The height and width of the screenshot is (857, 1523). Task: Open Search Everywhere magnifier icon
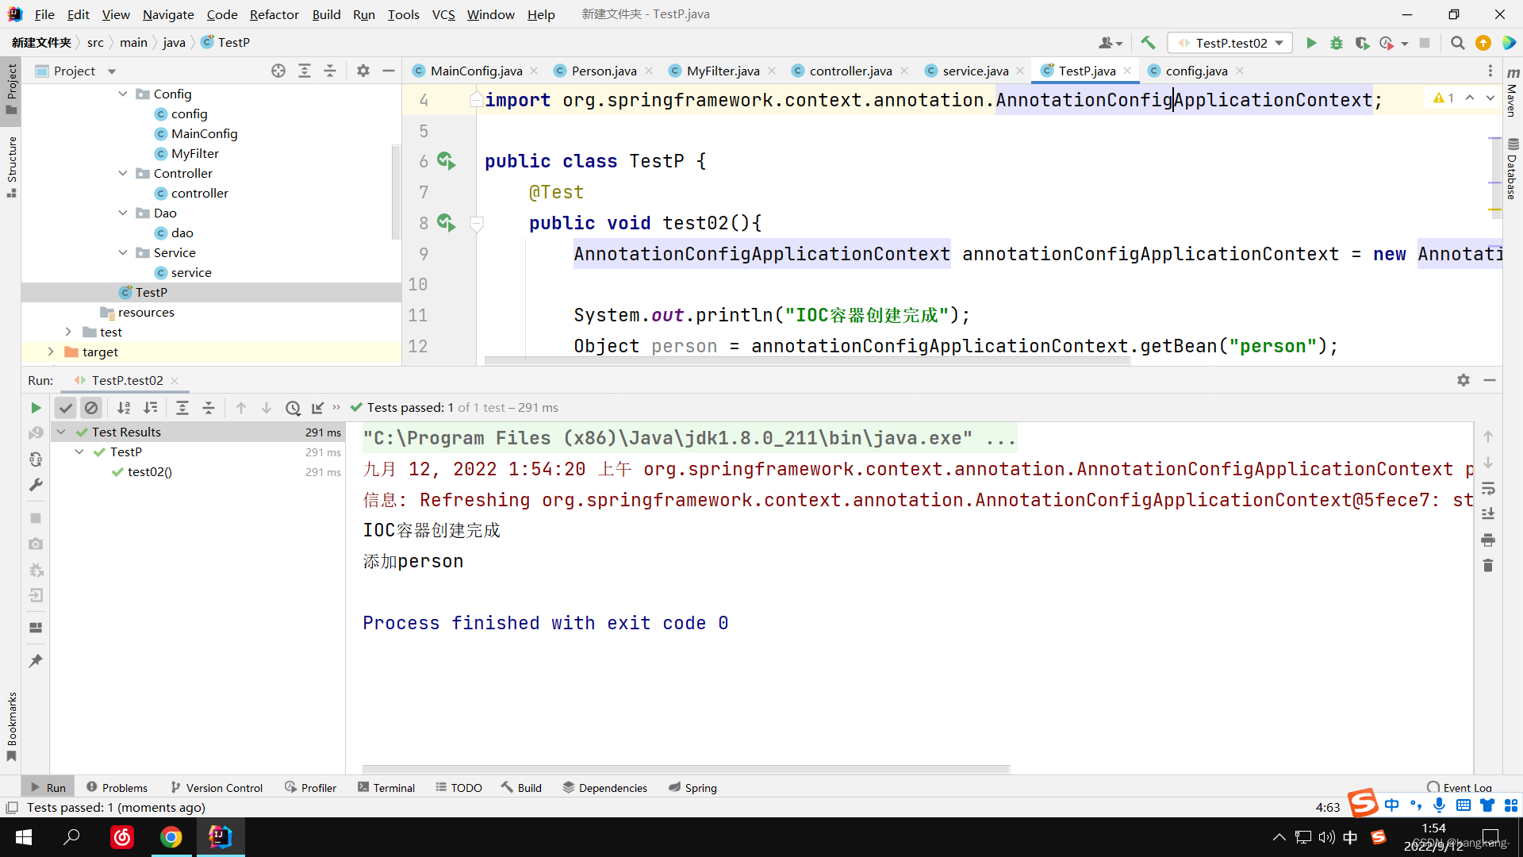point(1457,43)
